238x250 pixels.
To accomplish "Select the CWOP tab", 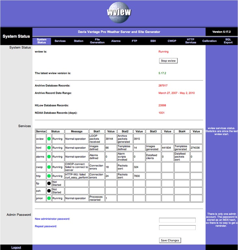I will [x=172, y=41].
